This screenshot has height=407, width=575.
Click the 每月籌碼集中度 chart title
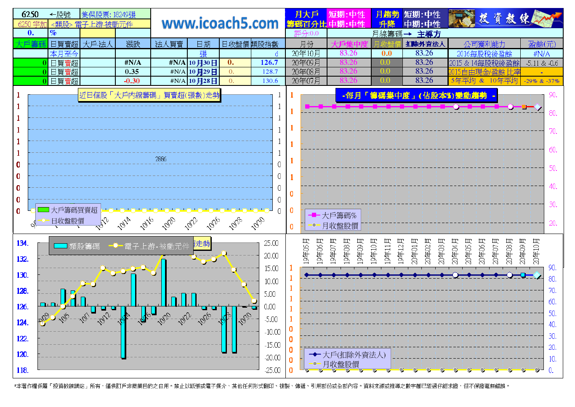click(x=416, y=96)
